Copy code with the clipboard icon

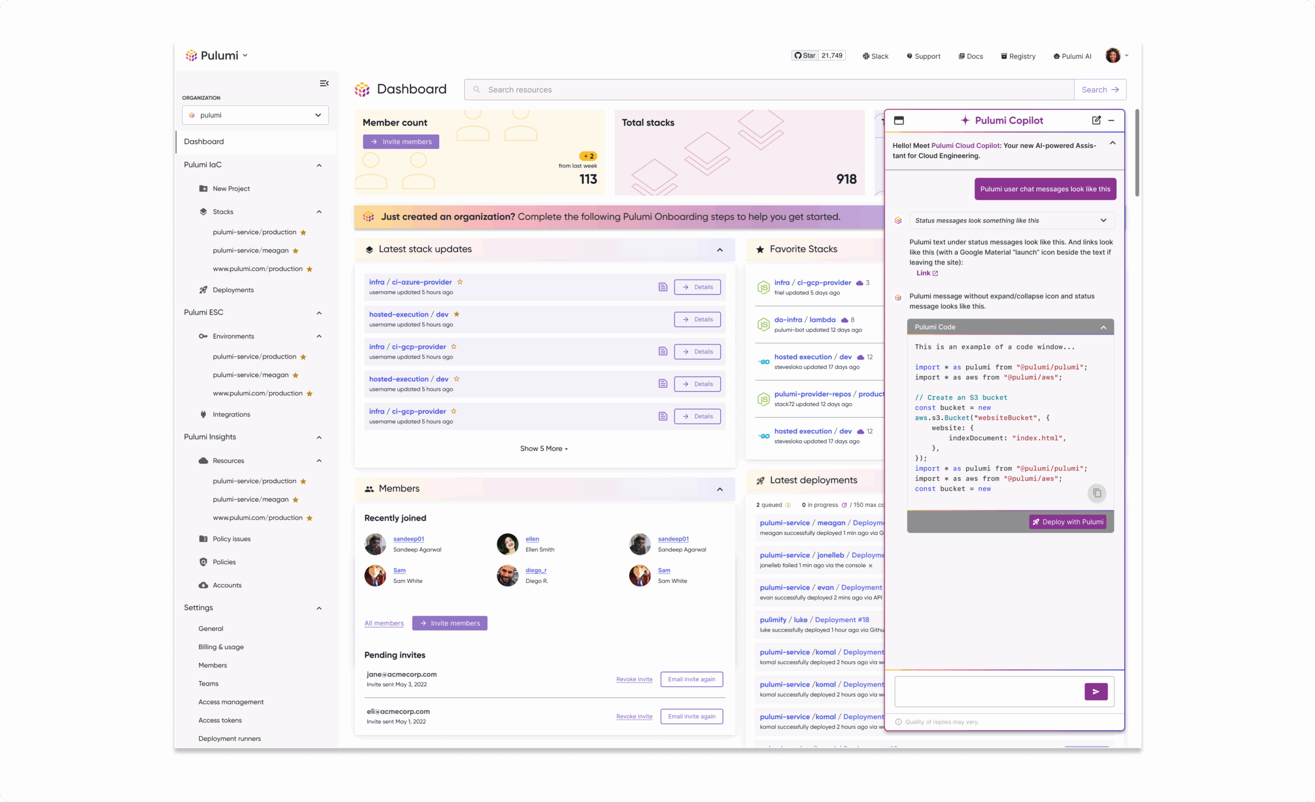click(x=1096, y=493)
